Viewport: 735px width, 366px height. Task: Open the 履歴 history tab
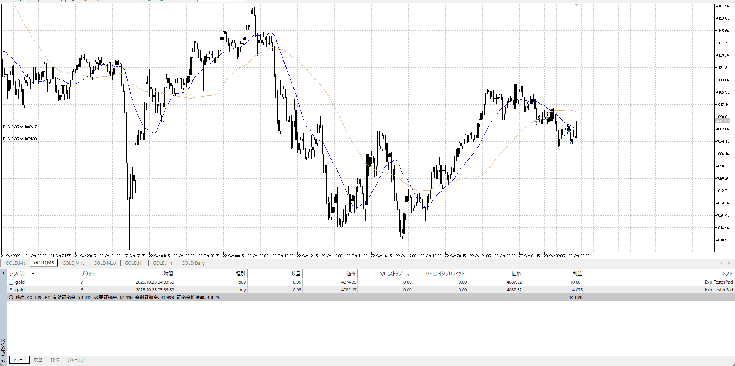pyautogui.click(x=38, y=360)
